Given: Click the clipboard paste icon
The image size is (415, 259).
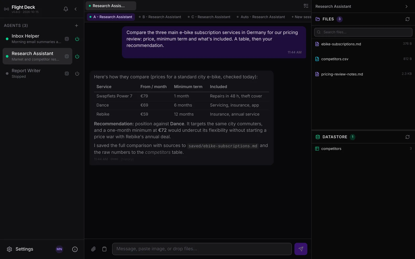Looking at the screenshot, I should pos(104,249).
